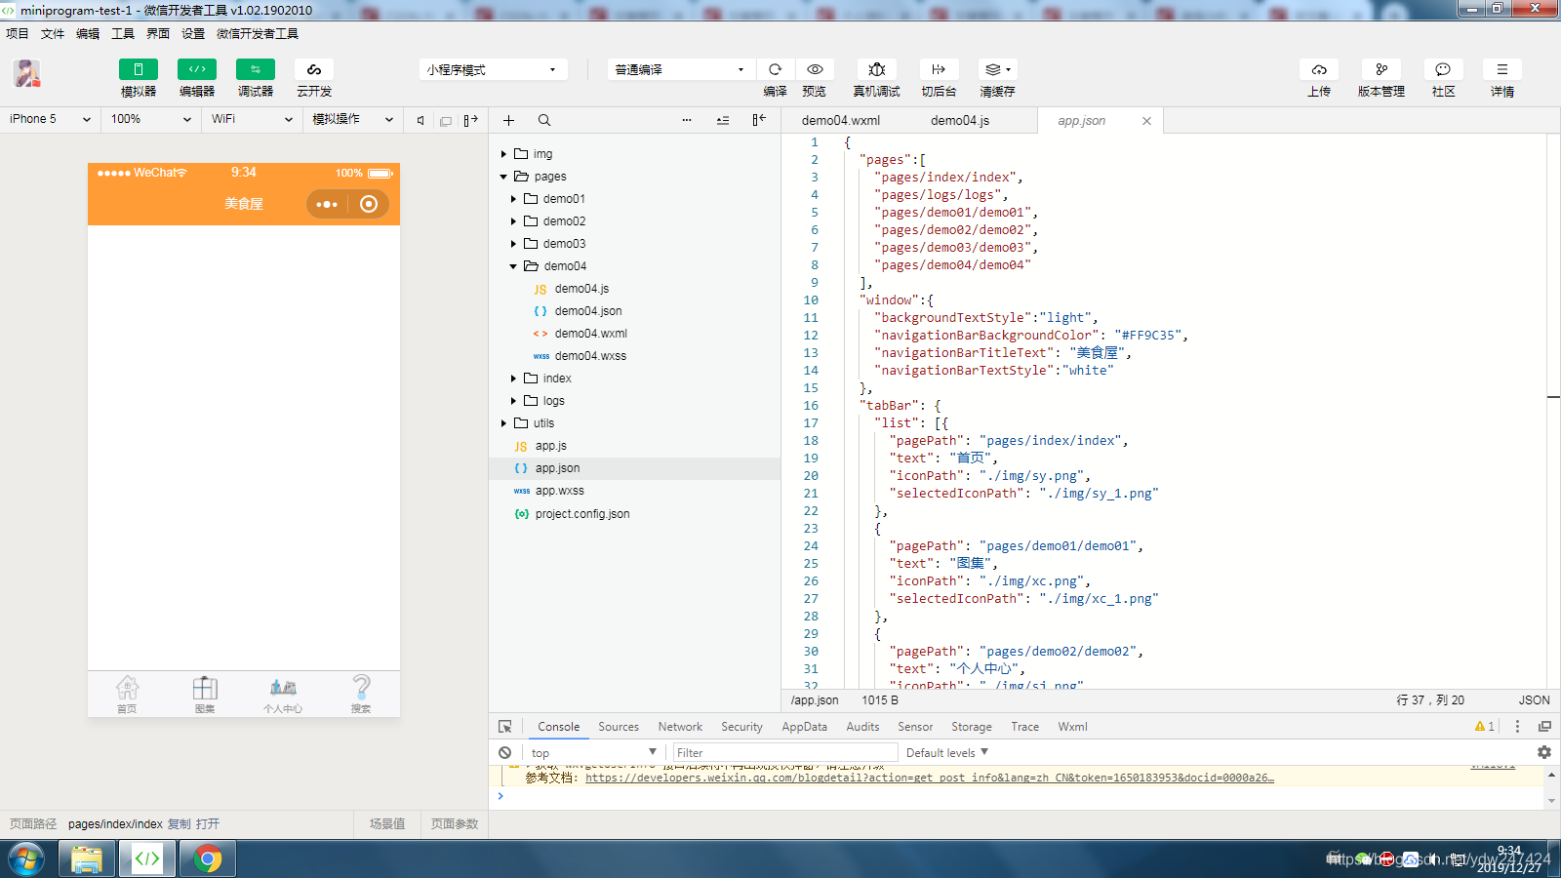Switch to Sources devtools tab
This screenshot has width=1561, height=878.
pyautogui.click(x=619, y=727)
